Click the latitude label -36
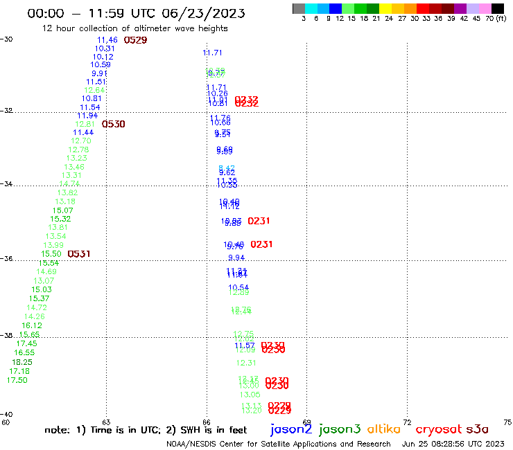This screenshot has width=513, height=450. pyautogui.click(x=6, y=259)
